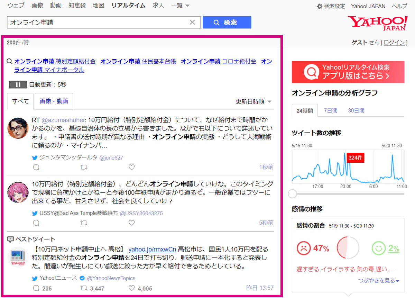Open the @azumashuhei mention link
The width and height of the screenshot is (415, 298).
pyautogui.click(x=63, y=120)
